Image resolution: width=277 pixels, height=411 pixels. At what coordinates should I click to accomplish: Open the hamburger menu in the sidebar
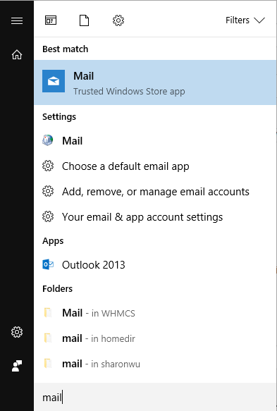tap(17, 20)
